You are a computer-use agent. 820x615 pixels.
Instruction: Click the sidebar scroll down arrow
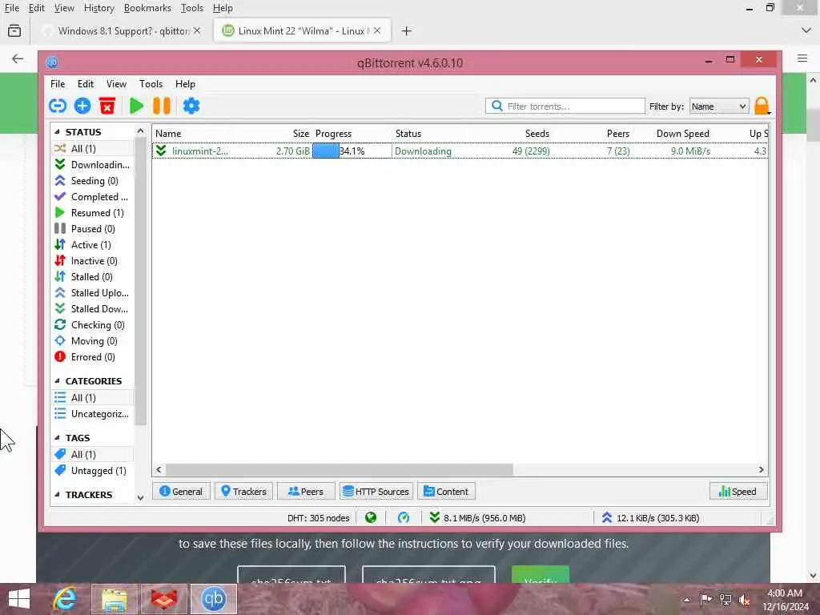click(x=140, y=498)
